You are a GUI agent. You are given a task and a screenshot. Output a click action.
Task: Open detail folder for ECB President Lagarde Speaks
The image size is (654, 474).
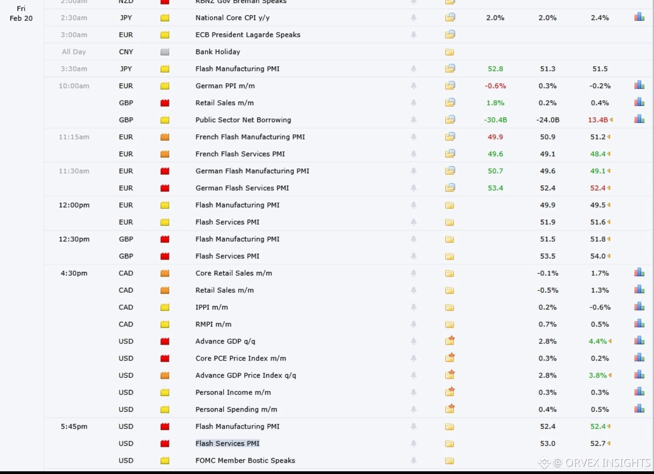(450, 34)
